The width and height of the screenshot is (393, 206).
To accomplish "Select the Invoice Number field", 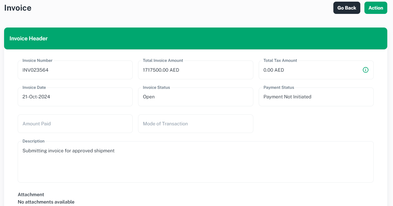I will tap(75, 70).
